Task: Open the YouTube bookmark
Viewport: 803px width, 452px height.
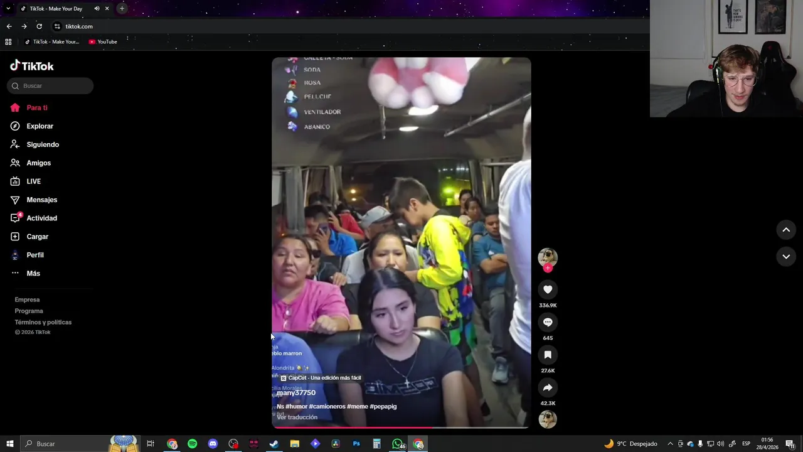Action: pos(103,42)
